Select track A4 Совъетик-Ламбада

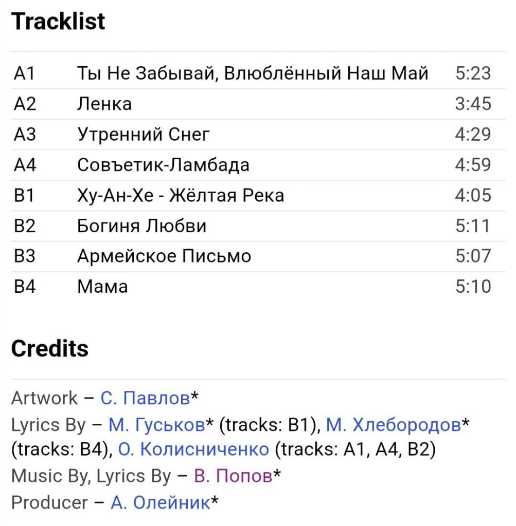pos(258,165)
